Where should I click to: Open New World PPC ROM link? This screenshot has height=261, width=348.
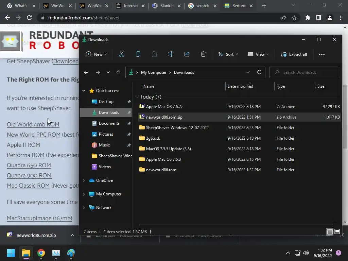(34, 135)
